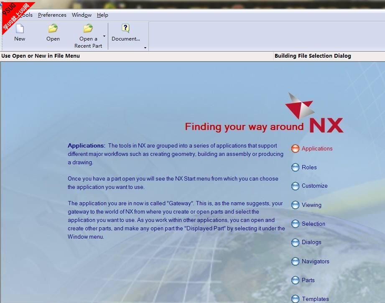The height and width of the screenshot is (303, 385).
Task: Open the toolbar options arrow below Document
Action: point(145,48)
